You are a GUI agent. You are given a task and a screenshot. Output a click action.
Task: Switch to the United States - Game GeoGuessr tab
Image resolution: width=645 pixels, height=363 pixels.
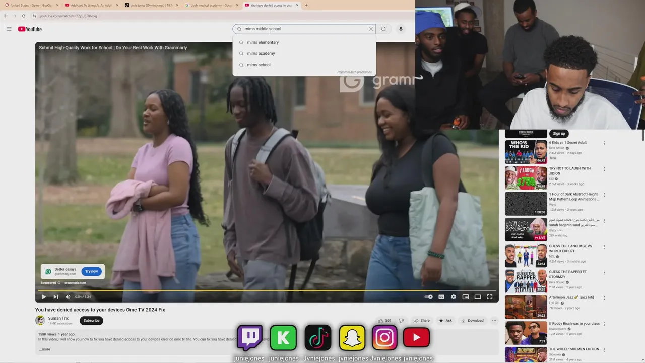pos(31,5)
